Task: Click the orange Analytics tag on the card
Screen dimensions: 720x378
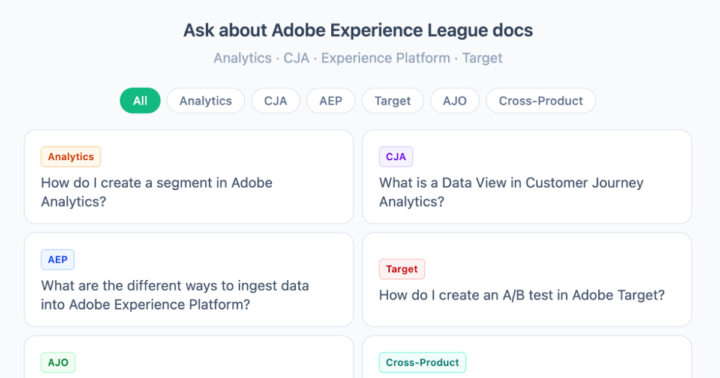Action: tap(71, 157)
